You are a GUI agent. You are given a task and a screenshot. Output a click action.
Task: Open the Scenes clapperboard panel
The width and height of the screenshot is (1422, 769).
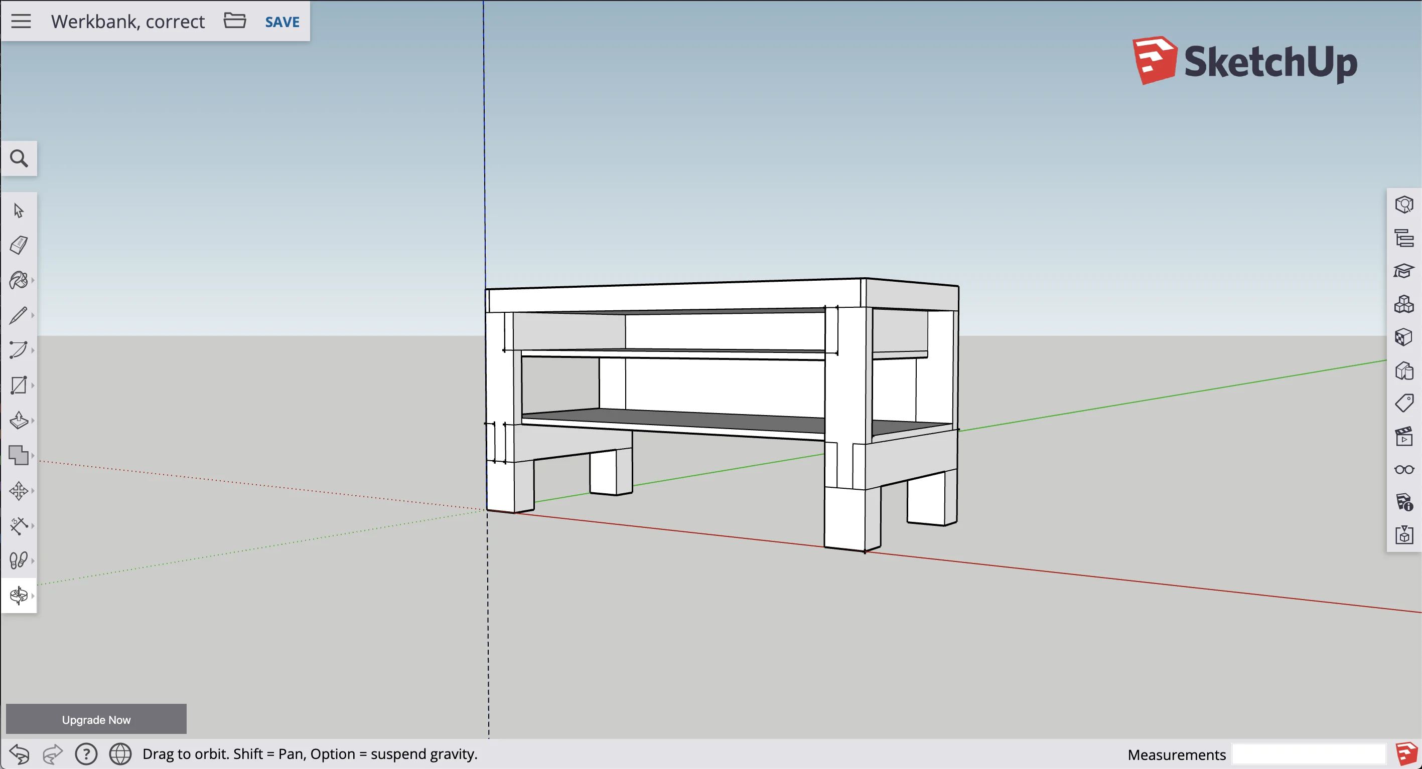[1404, 436]
